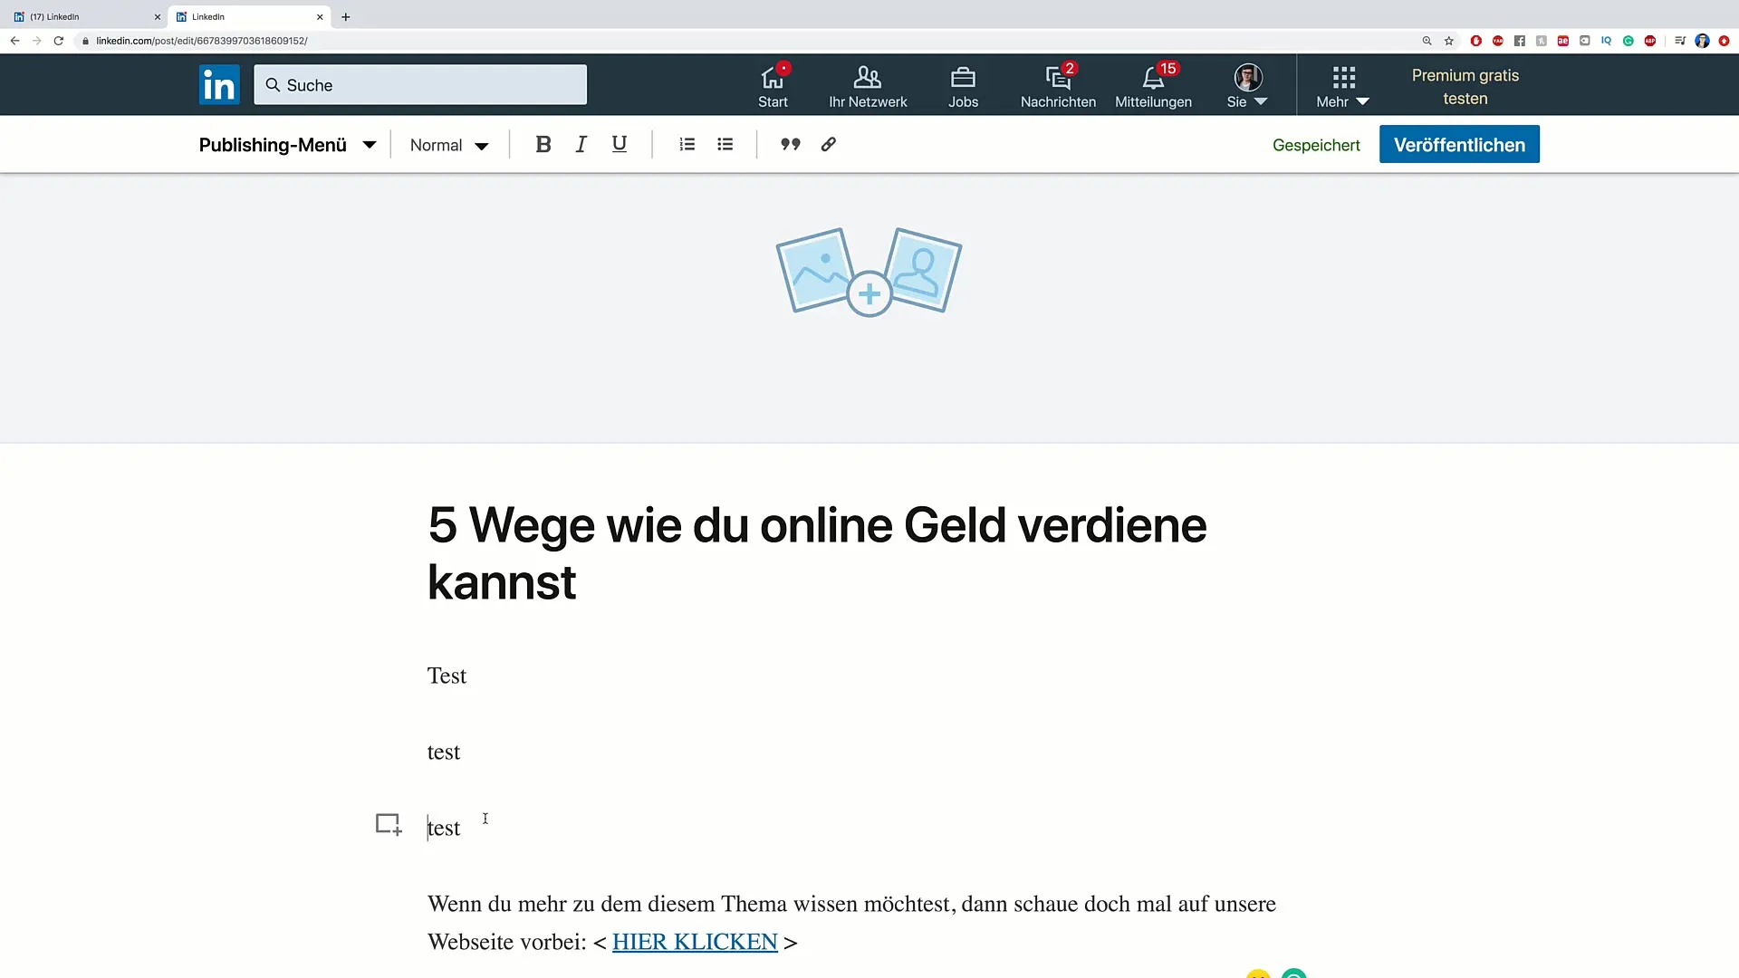Select the Start navigation menu item

(x=774, y=86)
